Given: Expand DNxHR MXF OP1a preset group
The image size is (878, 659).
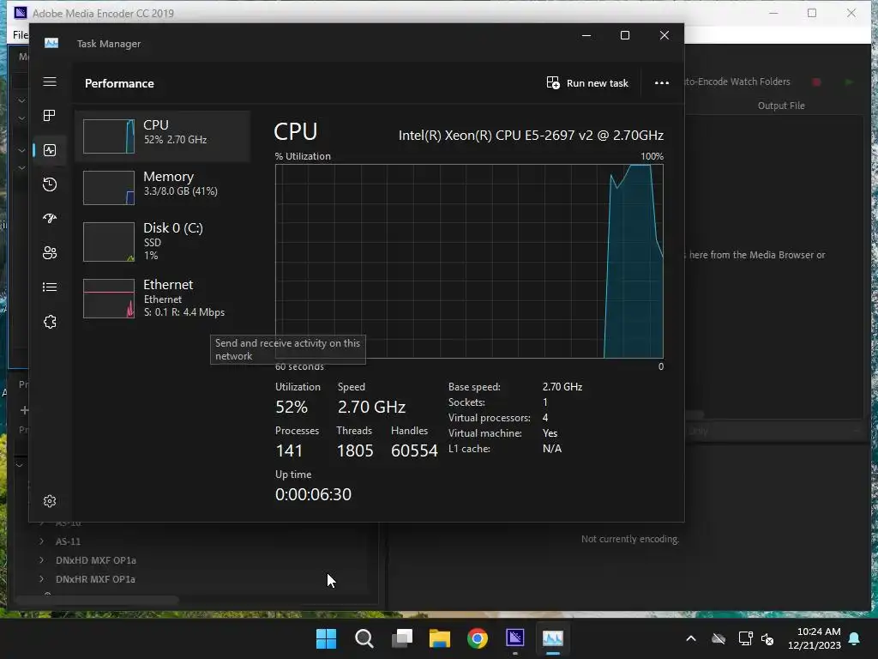Looking at the screenshot, I should [41, 579].
